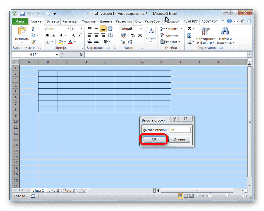Viewport: 264px width, 211px height.
Task: Click inside the Высота строки input field
Action: [180, 130]
